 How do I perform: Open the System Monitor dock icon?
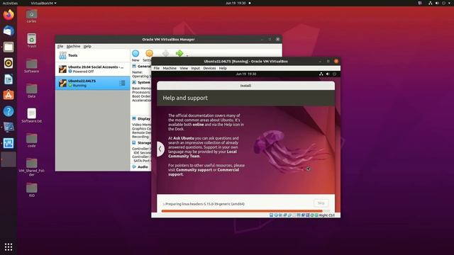(x=9, y=143)
